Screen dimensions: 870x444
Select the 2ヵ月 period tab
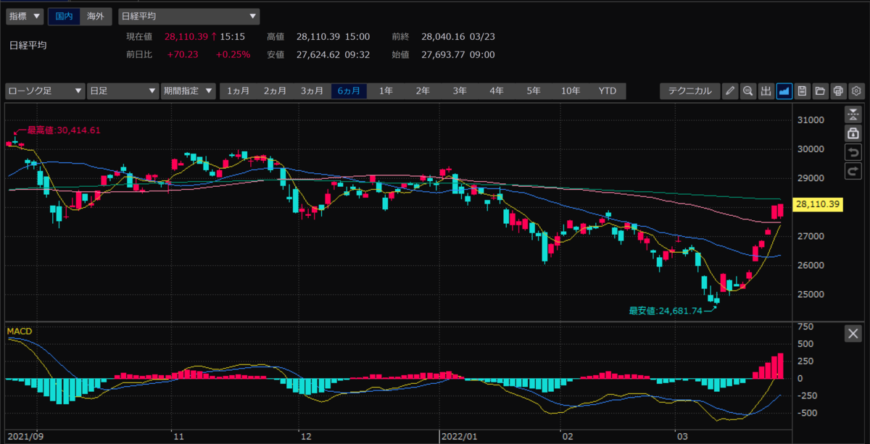[x=275, y=91]
